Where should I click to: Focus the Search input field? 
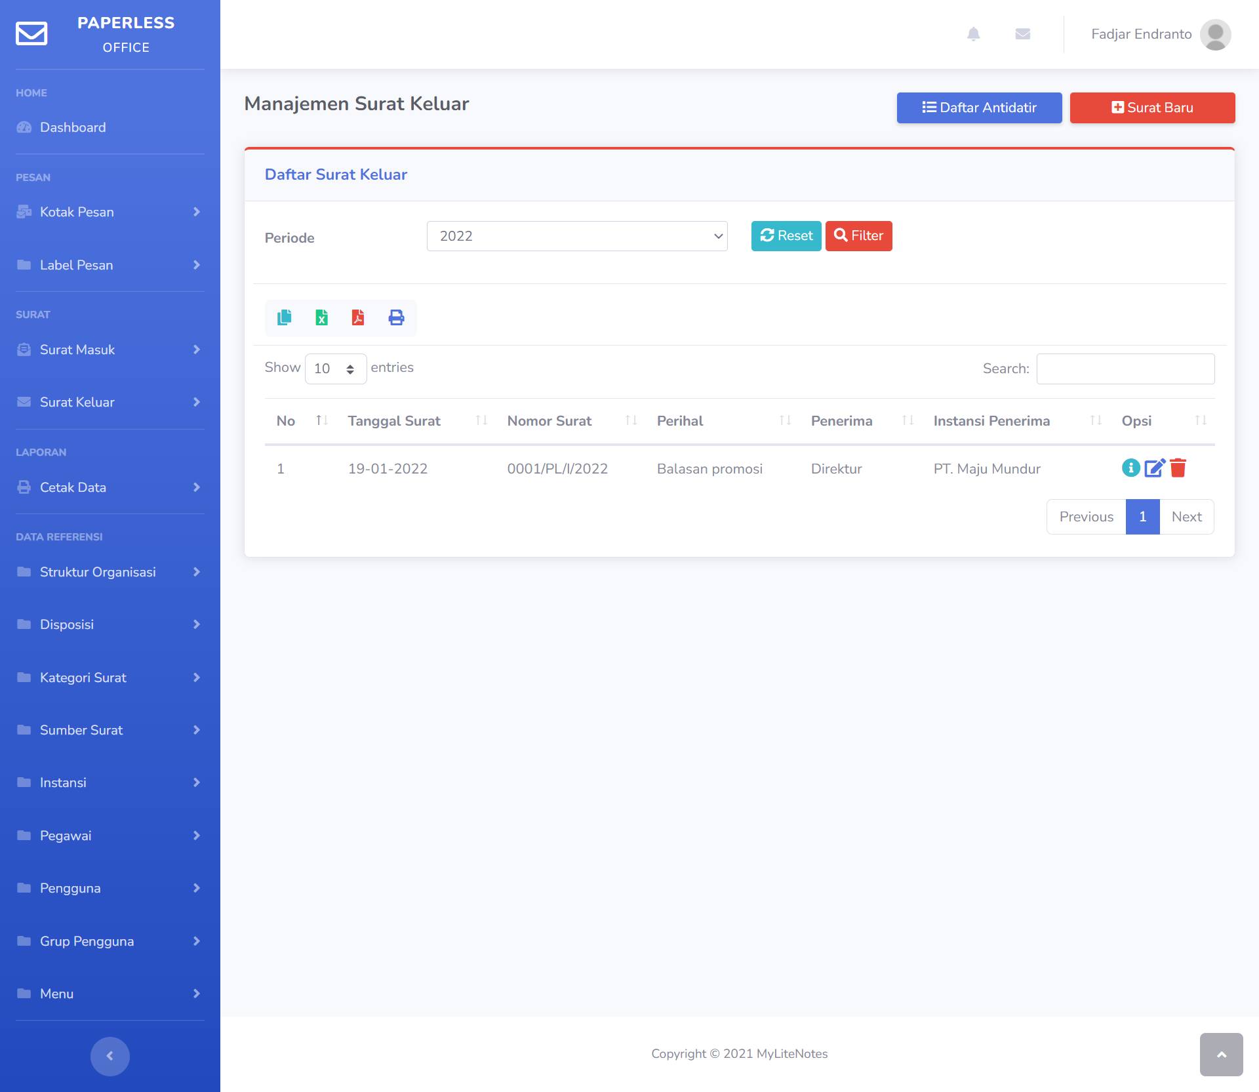[x=1126, y=369]
